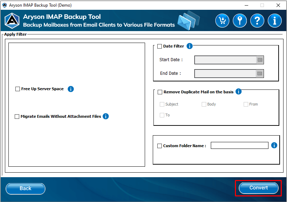
Task: Select the Subject duplicate checkbox
Action: coord(162,104)
